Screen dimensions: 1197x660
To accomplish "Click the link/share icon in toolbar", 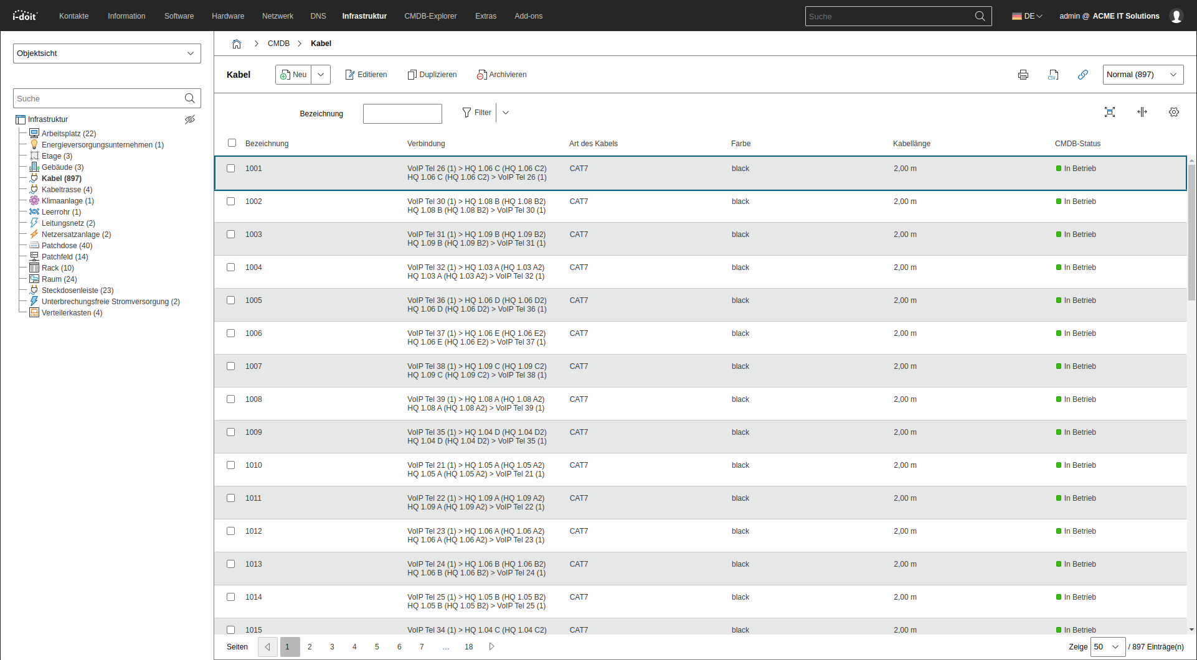I will tap(1083, 75).
